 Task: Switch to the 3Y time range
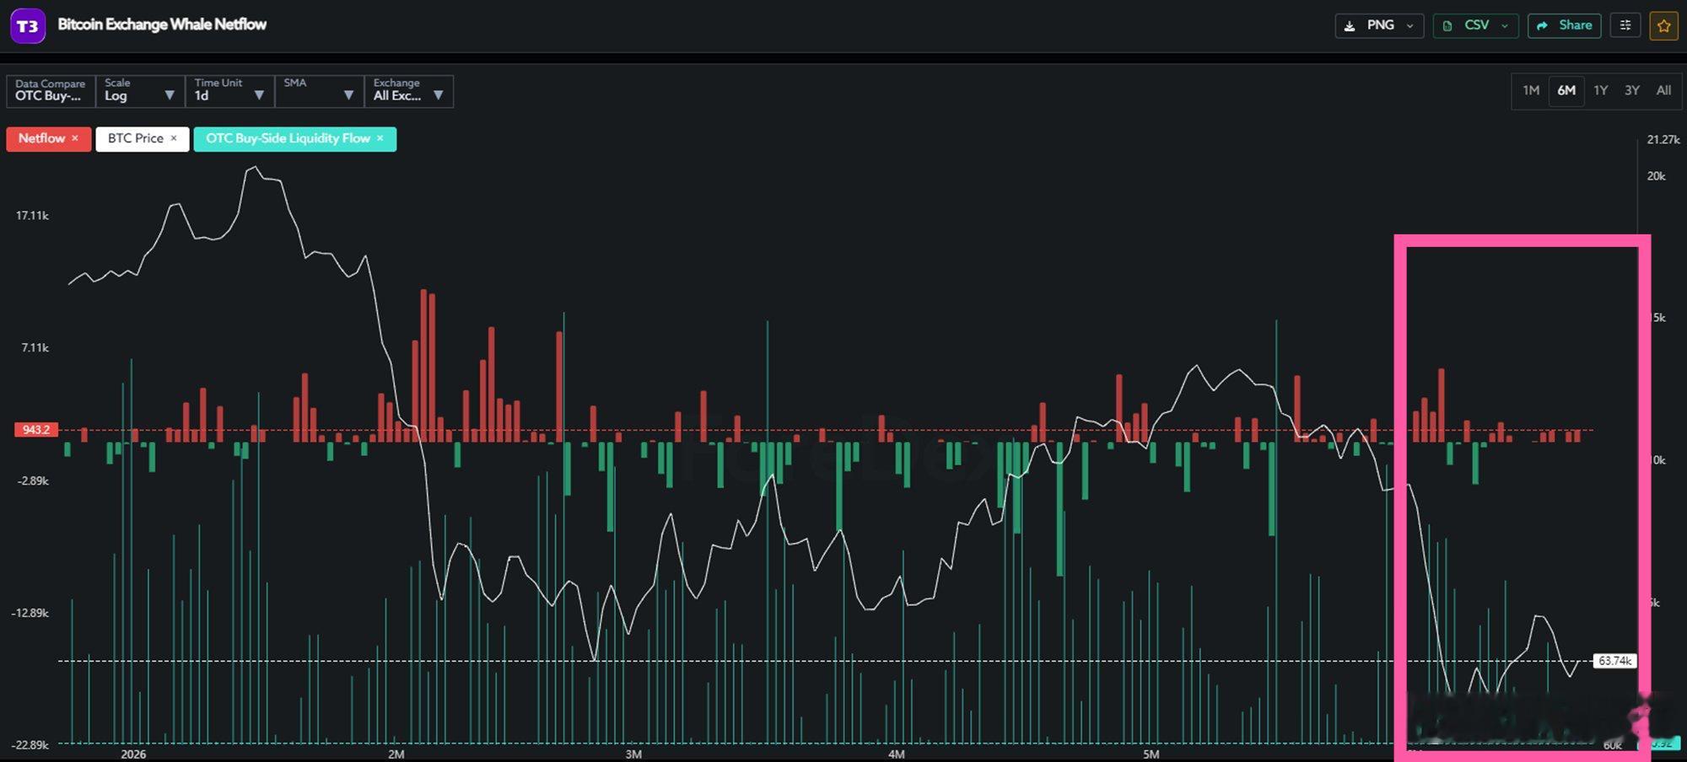coord(1632,91)
